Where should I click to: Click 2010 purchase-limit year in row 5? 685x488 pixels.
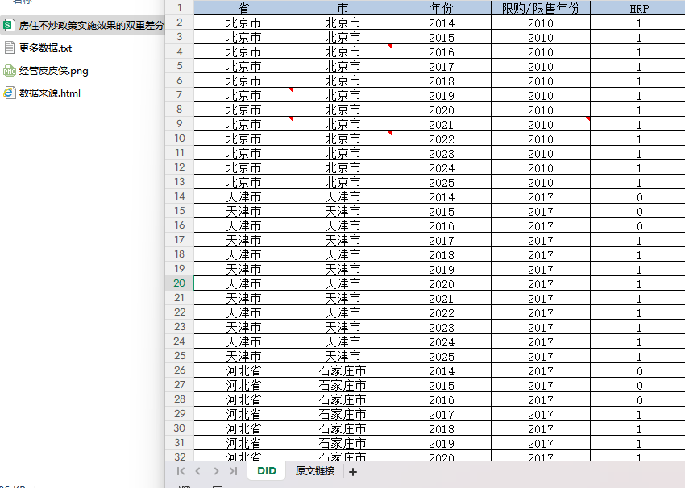point(541,66)
